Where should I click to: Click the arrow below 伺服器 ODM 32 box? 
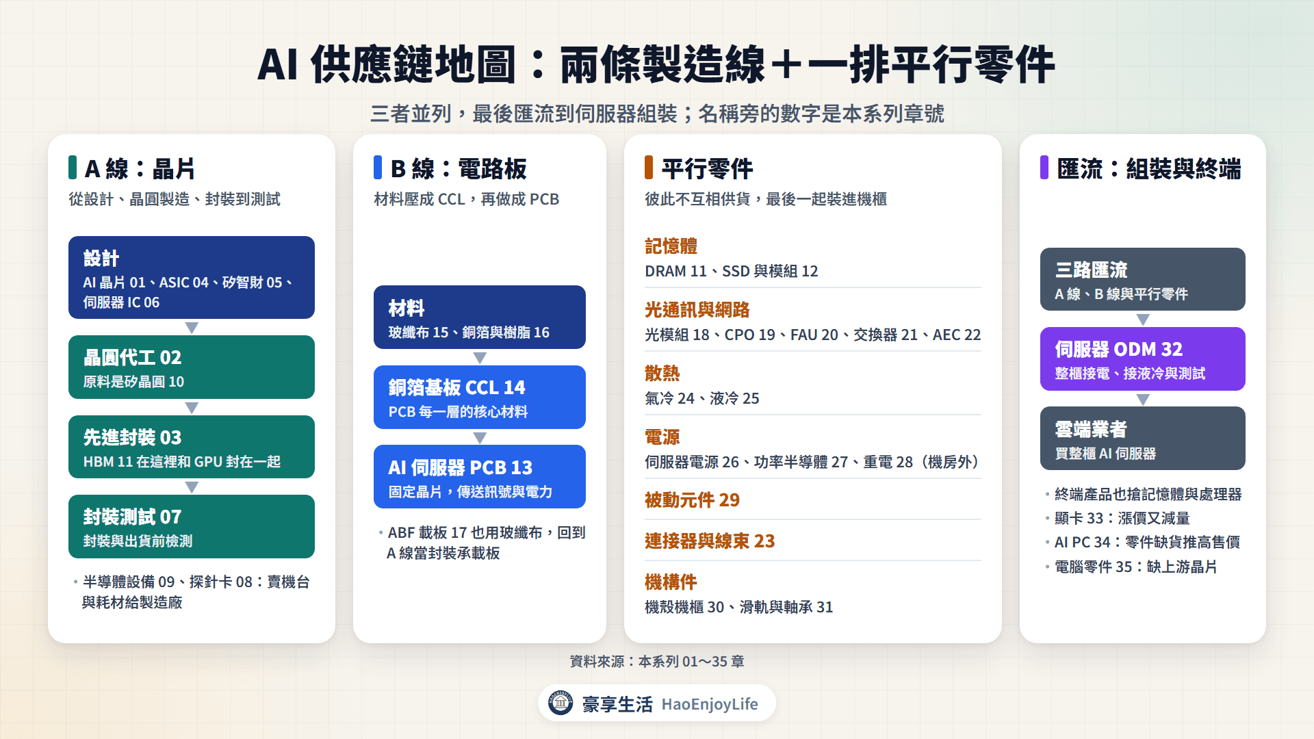coord(1143,400)
